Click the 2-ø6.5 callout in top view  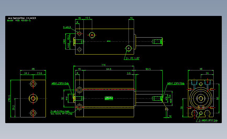coord(67,27)
